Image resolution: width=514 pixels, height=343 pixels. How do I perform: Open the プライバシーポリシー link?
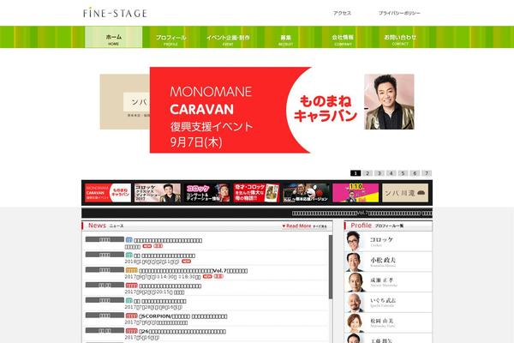click(x=399, y=13)
